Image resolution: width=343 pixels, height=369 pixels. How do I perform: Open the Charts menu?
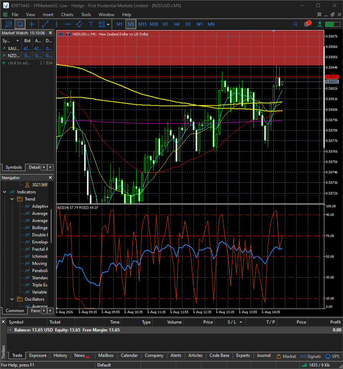pos(67,14)
